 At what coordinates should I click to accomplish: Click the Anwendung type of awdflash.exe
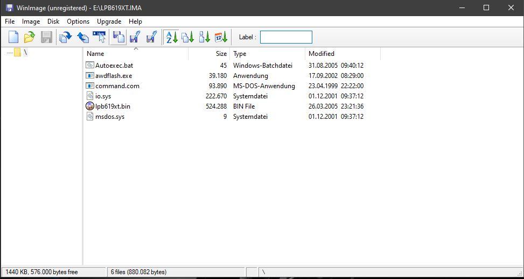click(250, 76)
